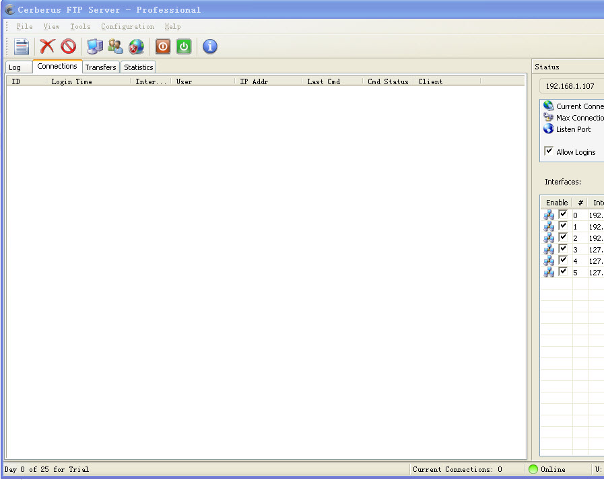Switch to the Statistics tab
The image size is (604, 480).
point(139,67)
